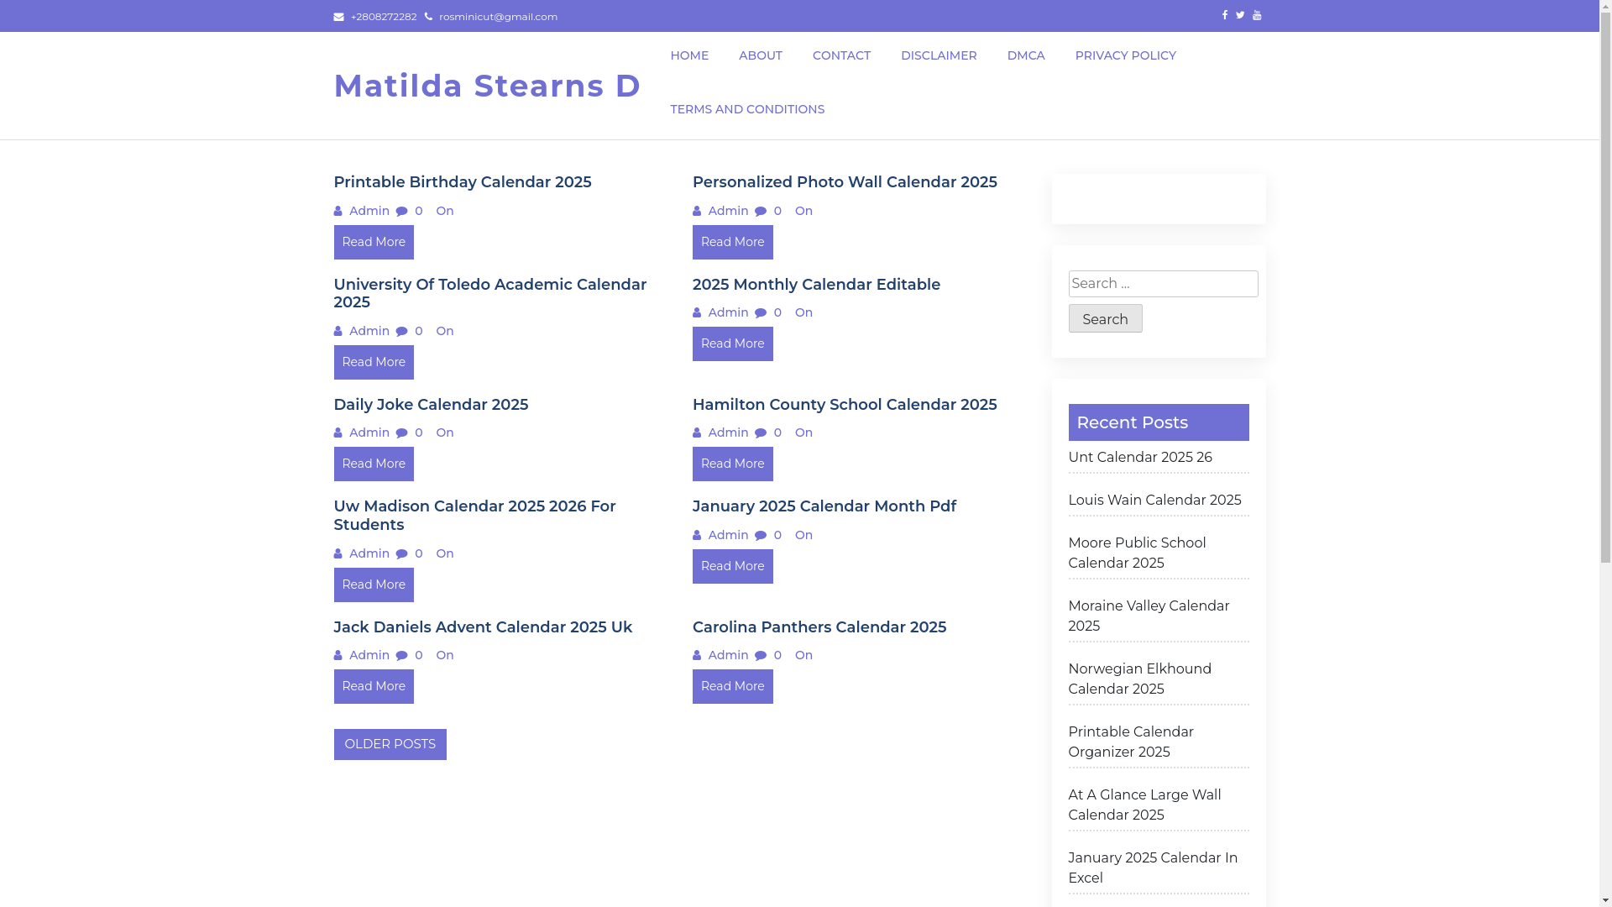Read More for University Of Toledo Academic Calendar

tap(374, 362)
